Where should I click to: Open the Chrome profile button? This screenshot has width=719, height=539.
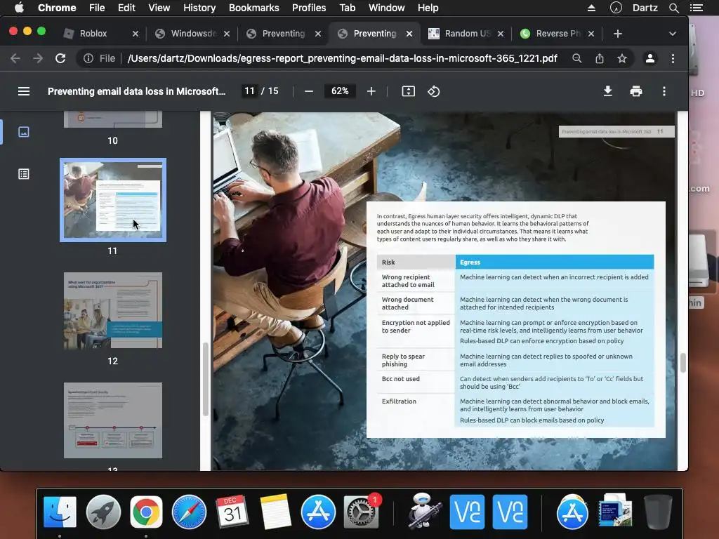click(649, 58)
